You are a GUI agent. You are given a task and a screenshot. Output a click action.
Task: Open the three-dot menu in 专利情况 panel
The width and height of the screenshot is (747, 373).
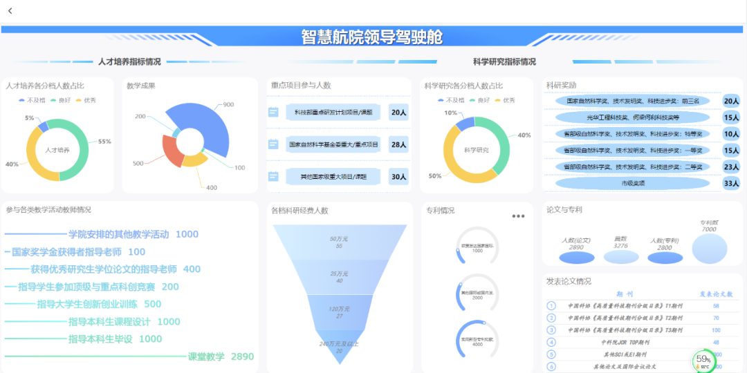coord(518,216)
